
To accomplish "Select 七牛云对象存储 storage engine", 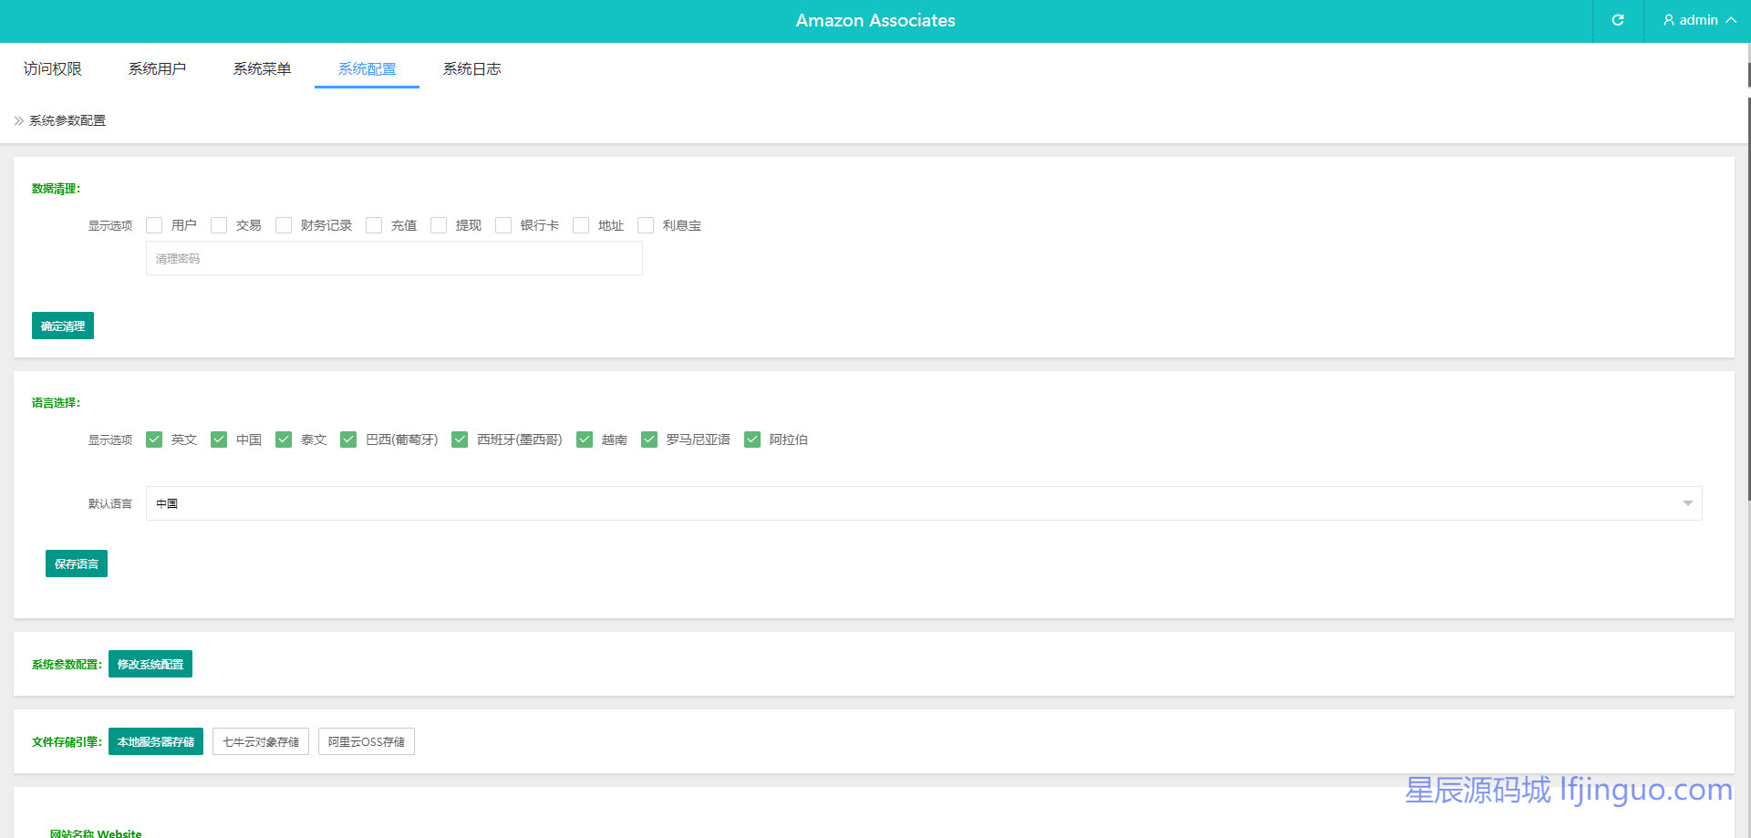I will 261,741.
